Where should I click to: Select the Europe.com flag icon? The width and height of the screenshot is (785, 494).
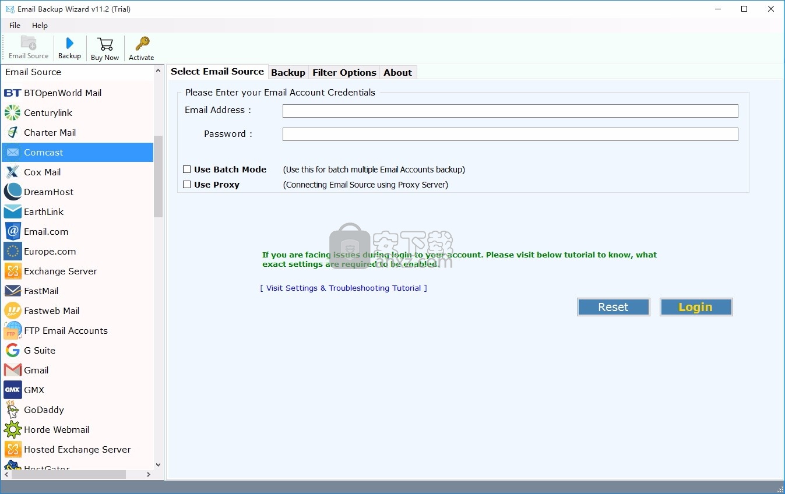(12, 251)
